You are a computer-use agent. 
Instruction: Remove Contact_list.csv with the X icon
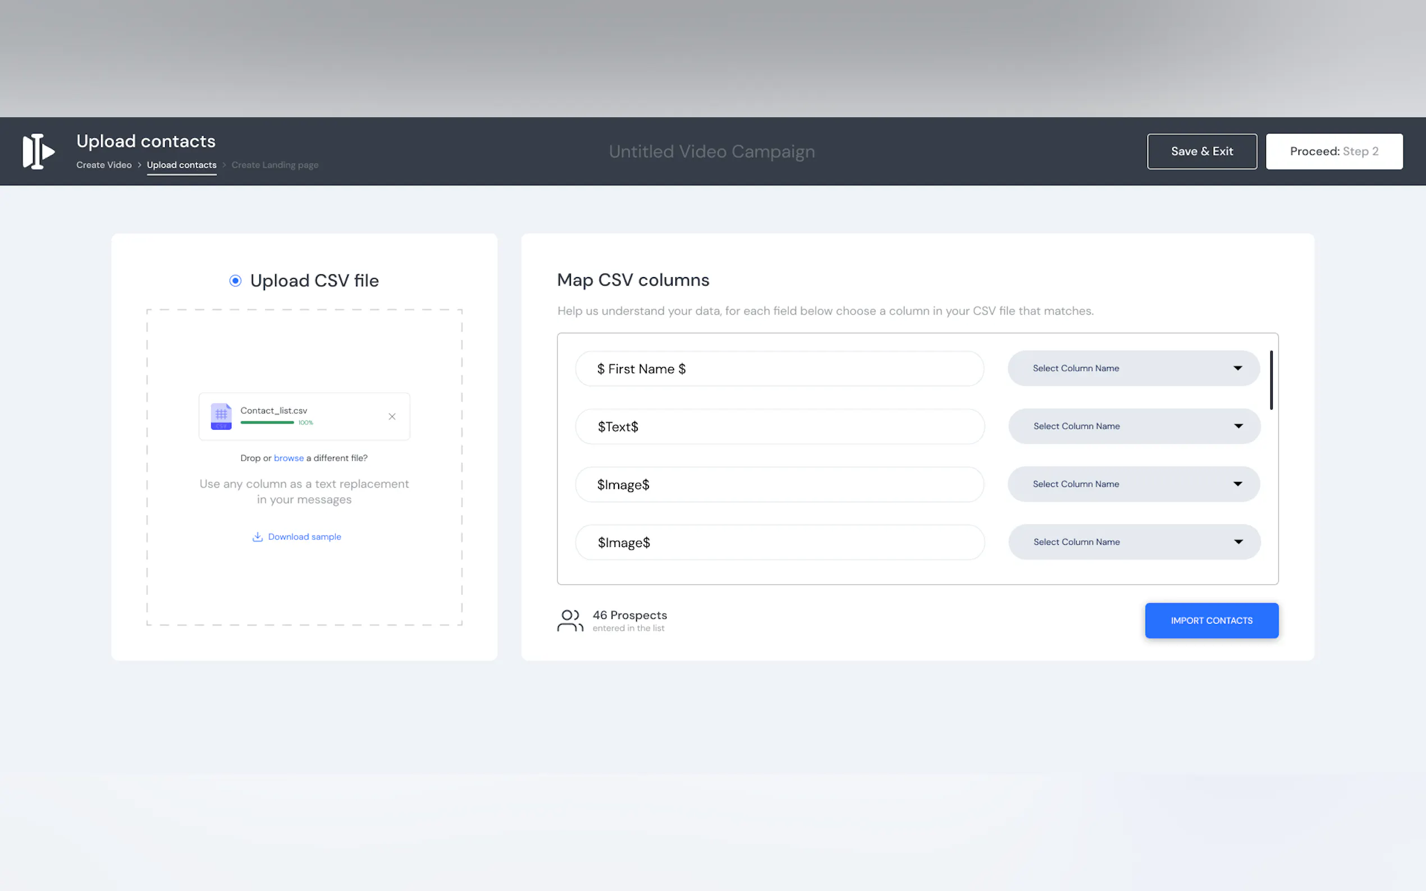[x=392, y=417]
